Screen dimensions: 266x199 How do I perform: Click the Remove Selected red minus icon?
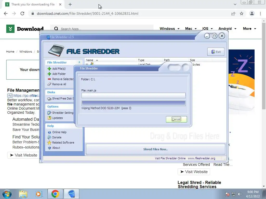(x=49, y=79)
